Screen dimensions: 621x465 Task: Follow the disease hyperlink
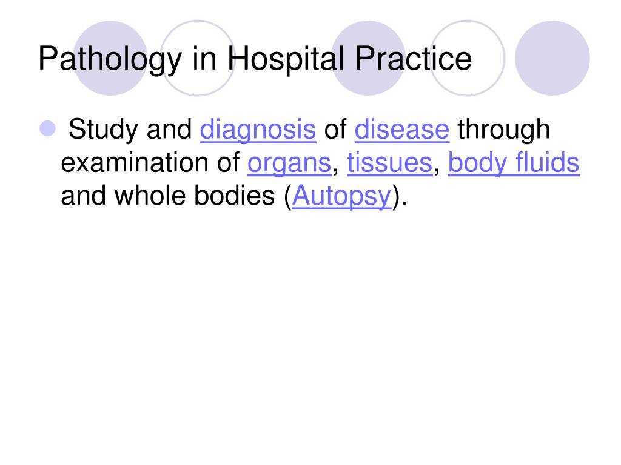click(401, 130)
